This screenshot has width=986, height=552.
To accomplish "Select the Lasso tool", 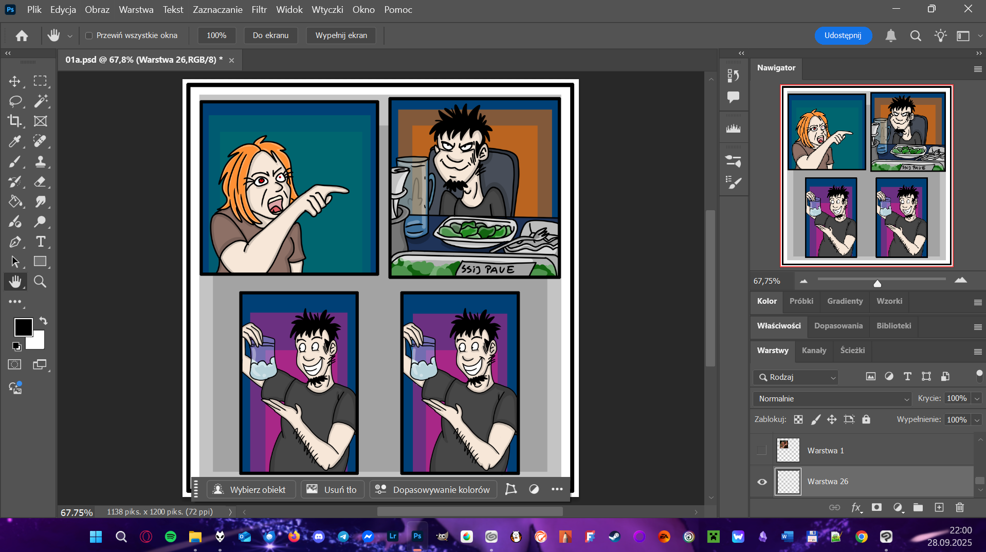I will (x=14, y=101).
